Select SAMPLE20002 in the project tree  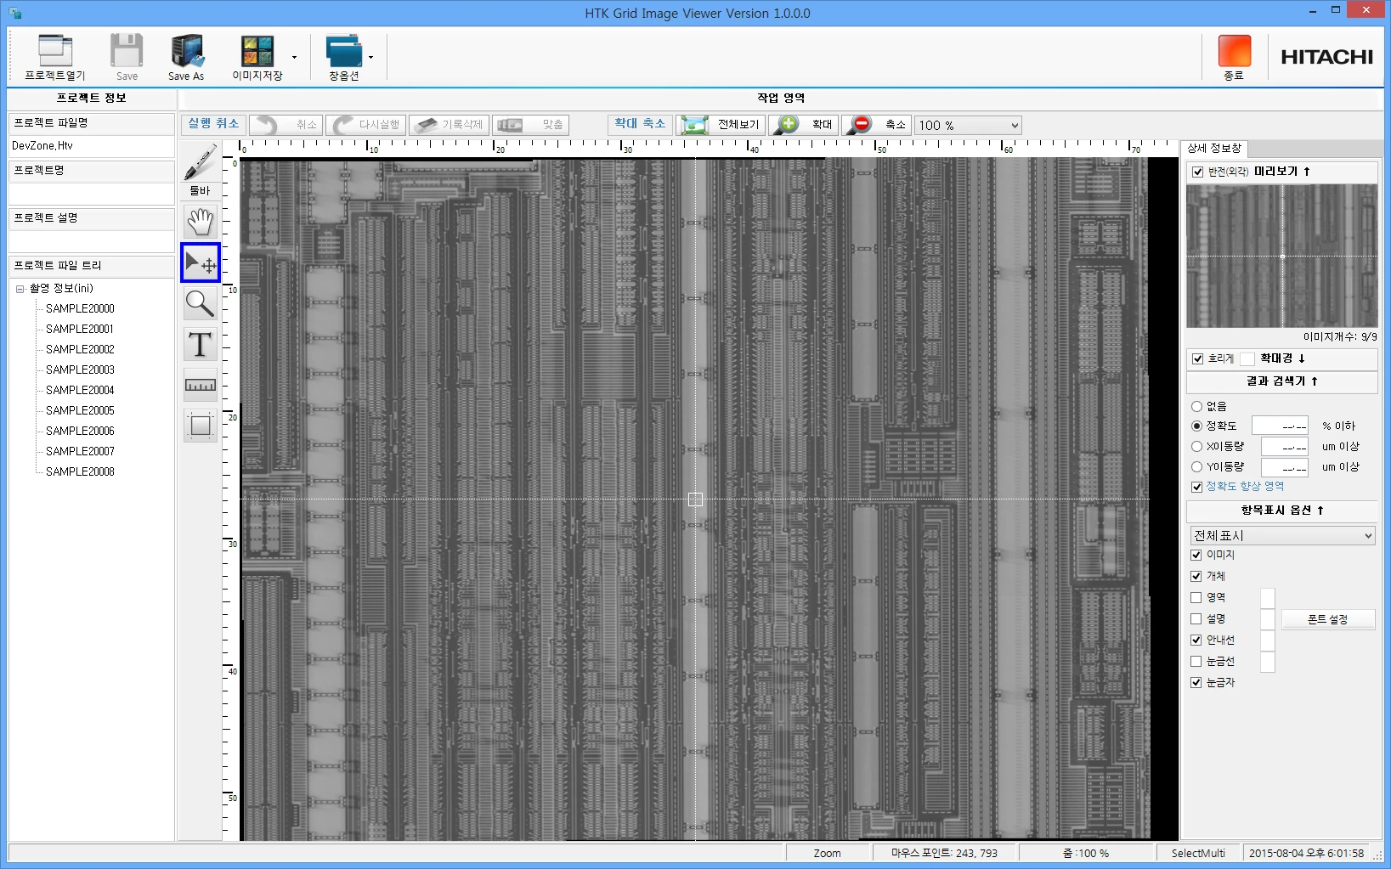coord(80,349)
